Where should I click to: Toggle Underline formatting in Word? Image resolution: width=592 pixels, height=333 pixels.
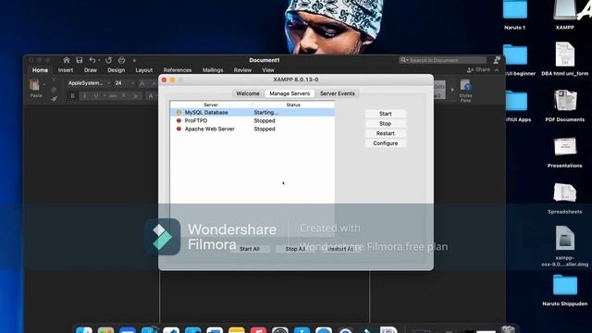click(x=96, y=96)
